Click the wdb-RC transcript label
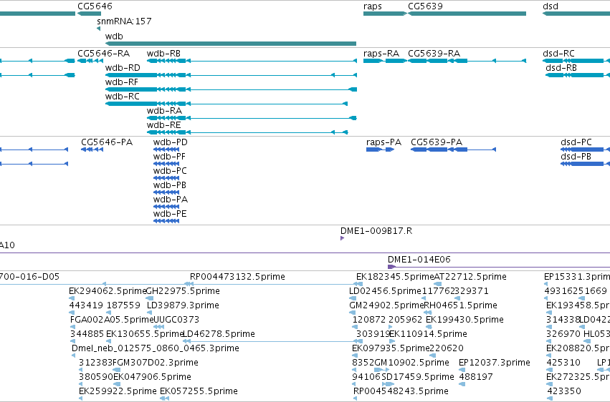 click(122, 97)
